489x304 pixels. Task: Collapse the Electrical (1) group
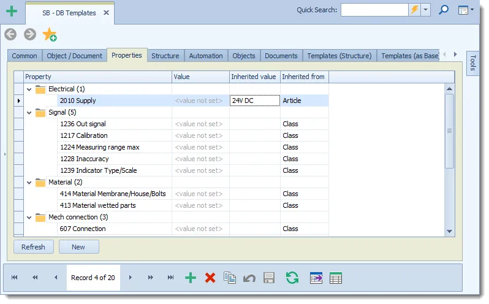pyautogui.click(x=29, y=89)
